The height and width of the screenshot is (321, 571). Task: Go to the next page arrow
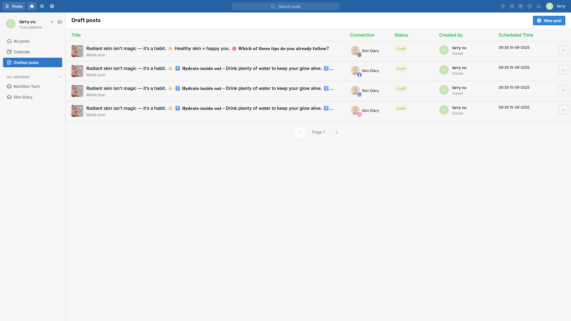(x=337, y=132)
